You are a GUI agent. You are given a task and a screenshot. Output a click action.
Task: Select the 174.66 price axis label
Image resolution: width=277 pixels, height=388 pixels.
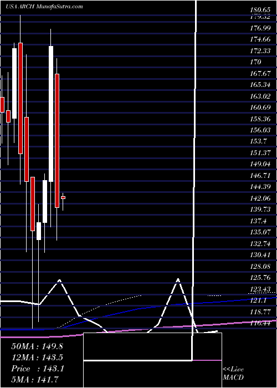[260, 39]
